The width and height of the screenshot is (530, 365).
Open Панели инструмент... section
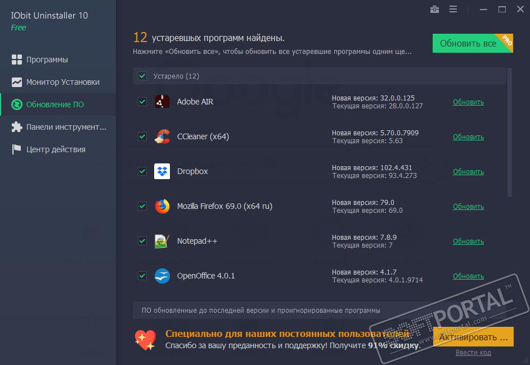pyautogui.click(x=58, y=127)
